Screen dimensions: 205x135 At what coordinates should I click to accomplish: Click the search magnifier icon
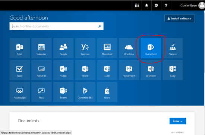[x=100, y=26]
